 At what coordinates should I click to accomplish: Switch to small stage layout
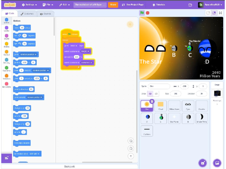point(208,13)
